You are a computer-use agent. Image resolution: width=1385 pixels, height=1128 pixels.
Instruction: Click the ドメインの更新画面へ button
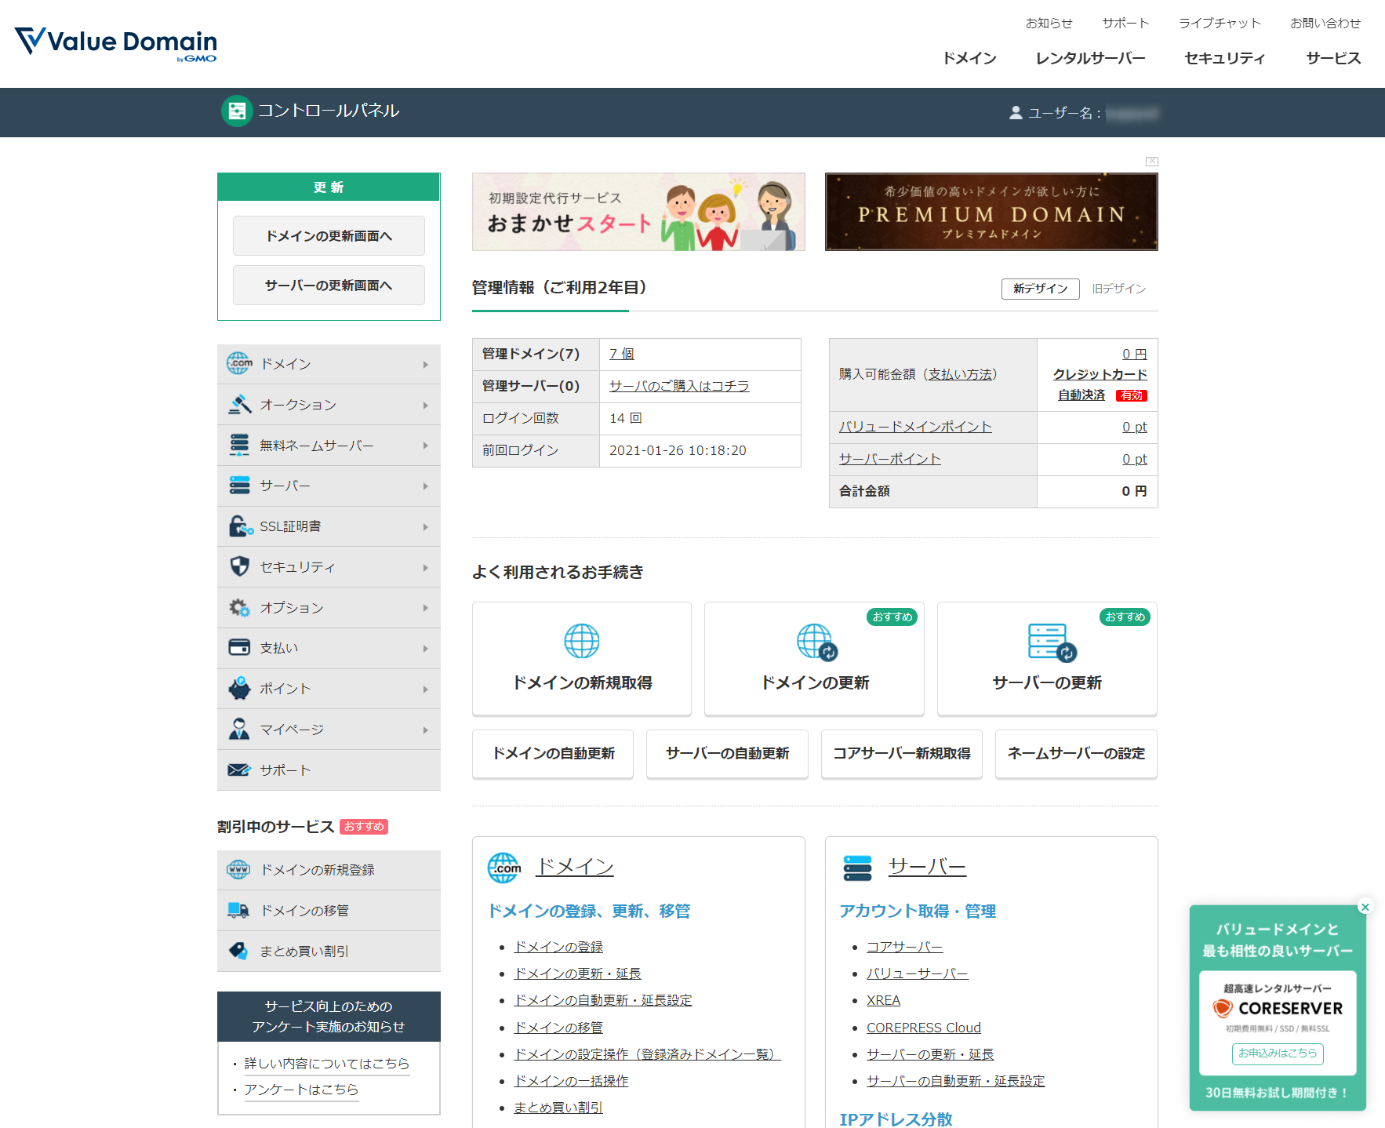point(329,235)
